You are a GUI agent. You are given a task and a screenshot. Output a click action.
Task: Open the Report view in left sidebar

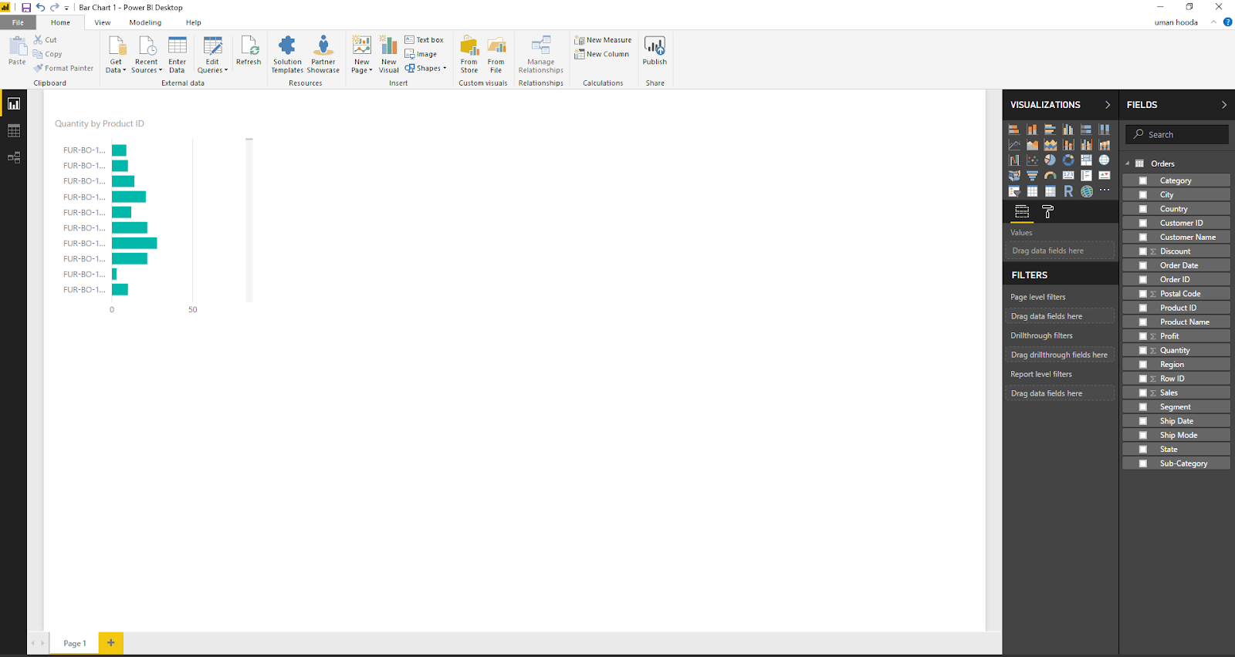point(13,103)
